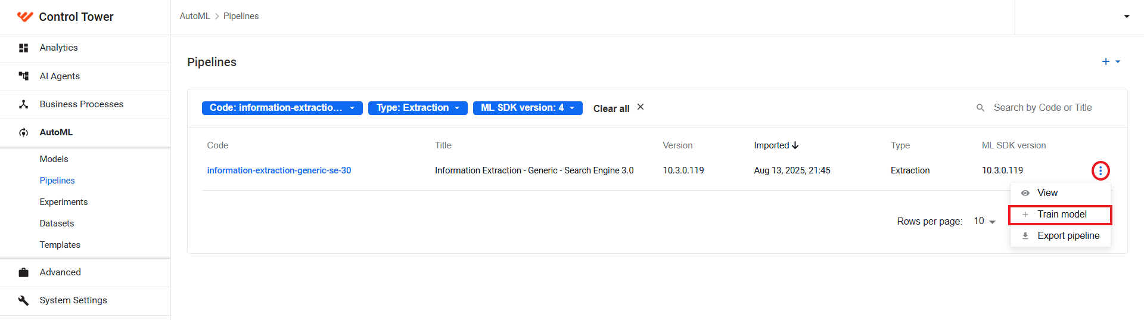Image resolution: width=1144 pixels, height=320 pixels.
Task: Select View in the row context menu
Action: click(1060, 193)
